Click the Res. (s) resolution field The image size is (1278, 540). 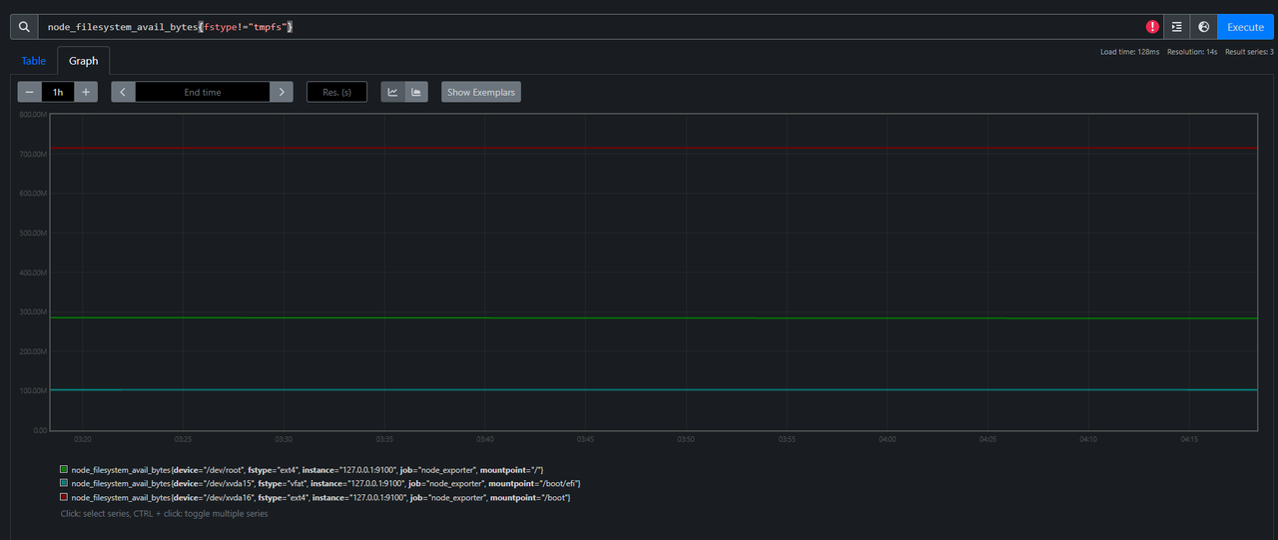click(x=336, y=92)
